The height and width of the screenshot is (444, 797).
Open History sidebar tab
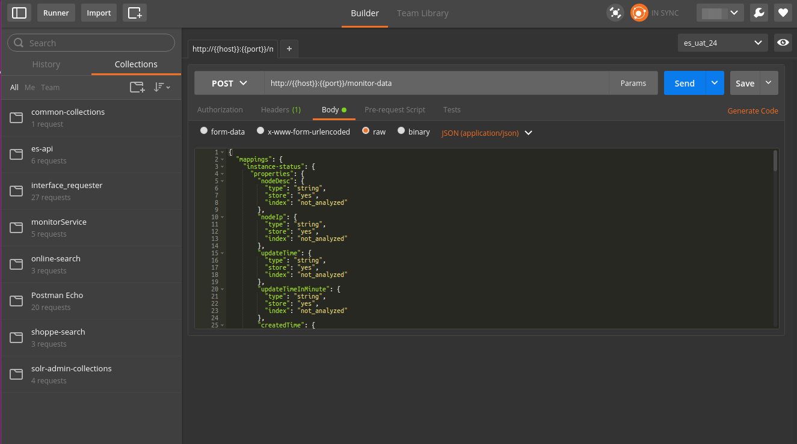(46, 64)
